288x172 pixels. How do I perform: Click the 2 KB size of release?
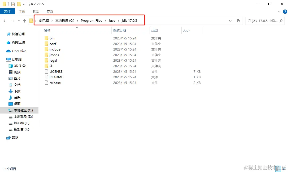197,83
